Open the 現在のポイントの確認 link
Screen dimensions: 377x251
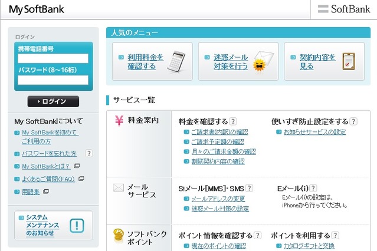coord(219,246)
